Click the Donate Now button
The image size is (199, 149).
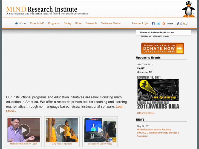[x=163, y=48]
